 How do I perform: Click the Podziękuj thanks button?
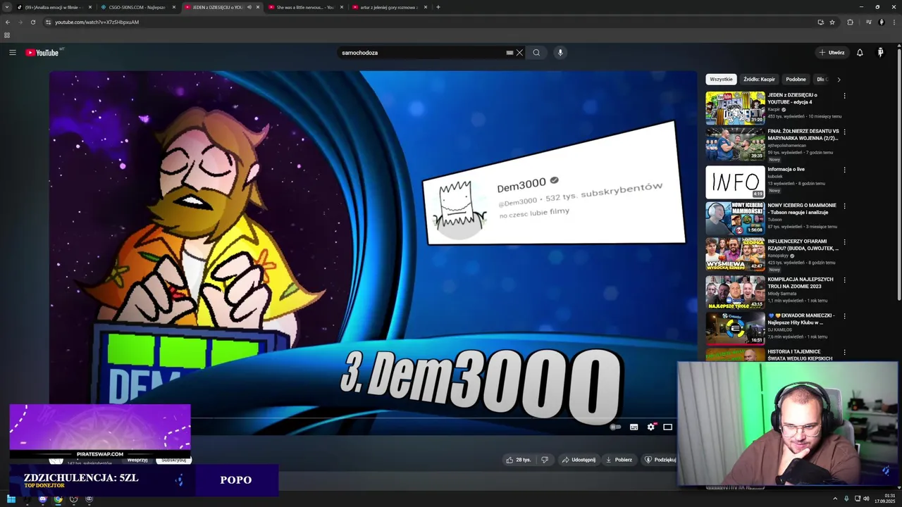[x=660, y=460]
